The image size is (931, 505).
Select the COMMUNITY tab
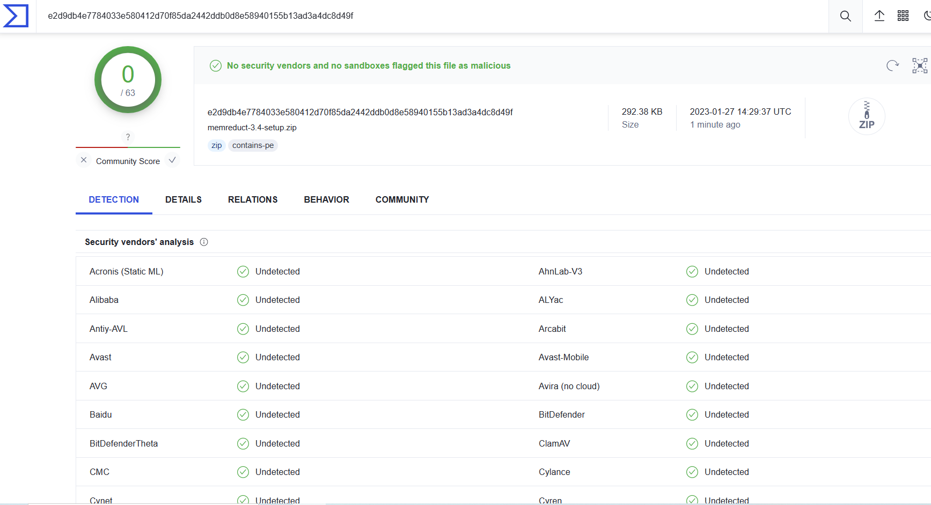(x=402, y=199)
